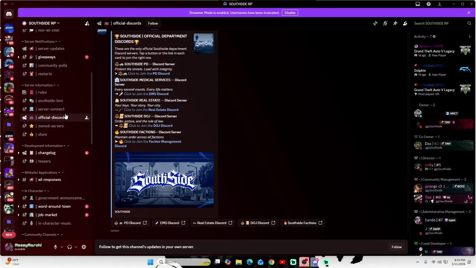
Task: Open the wl-responses channel
Action: (55, 180)
